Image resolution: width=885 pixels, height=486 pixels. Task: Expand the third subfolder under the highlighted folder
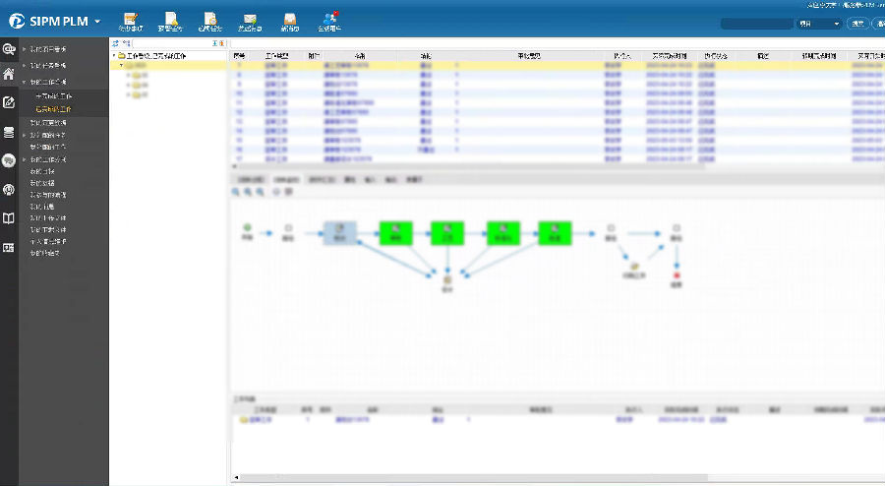(129, 94)
